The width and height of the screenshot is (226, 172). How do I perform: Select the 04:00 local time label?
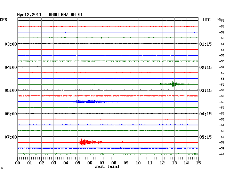(x=11, y=68)
